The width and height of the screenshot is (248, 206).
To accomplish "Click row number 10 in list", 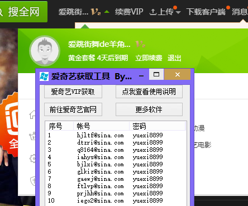I will (51, 200).
